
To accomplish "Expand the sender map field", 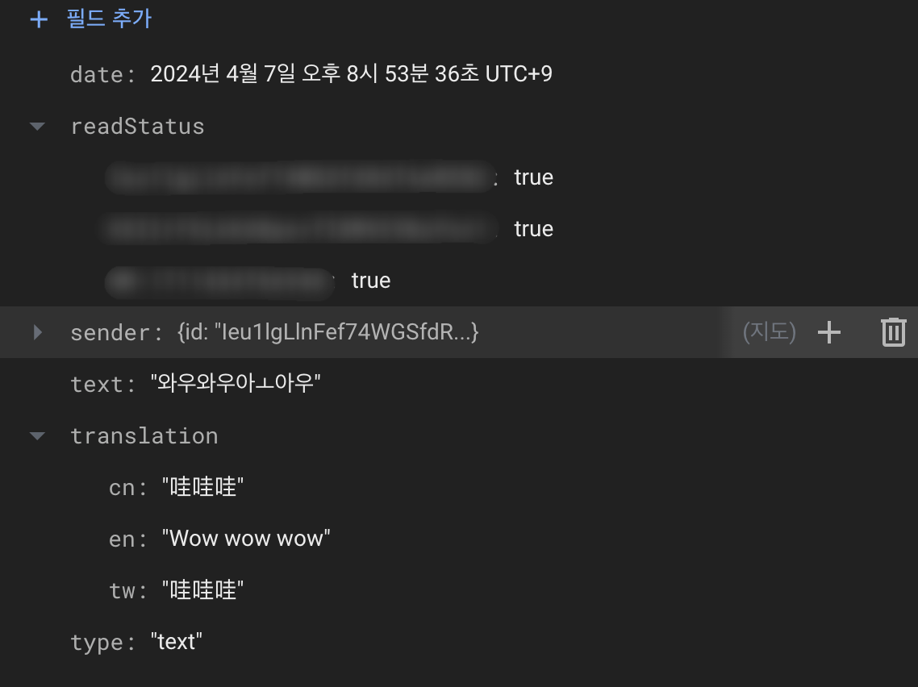I will [x=37, y=332].
